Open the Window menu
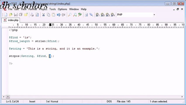186x105 pixels. 74,9
